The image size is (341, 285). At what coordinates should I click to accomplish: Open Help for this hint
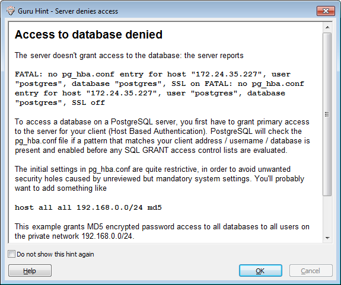30,271
